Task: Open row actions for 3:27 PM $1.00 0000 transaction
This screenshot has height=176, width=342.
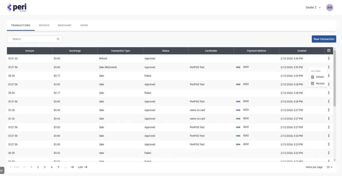Action: 329,110
